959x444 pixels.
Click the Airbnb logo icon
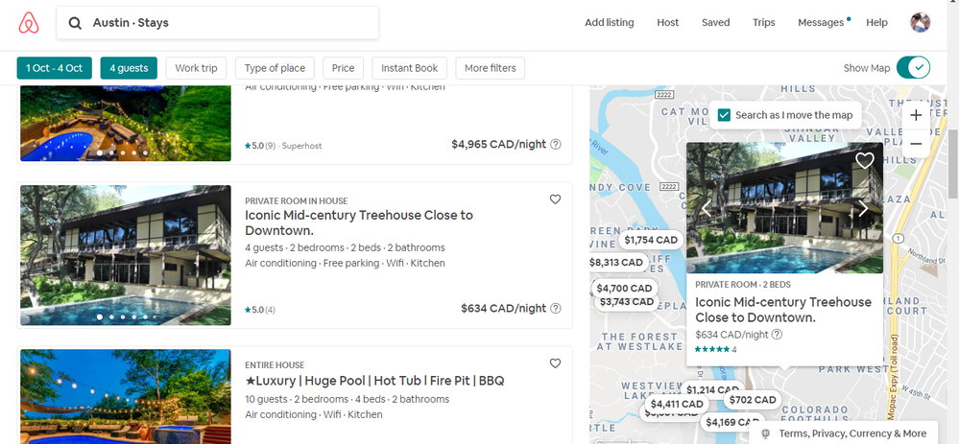tap(28, 23)
